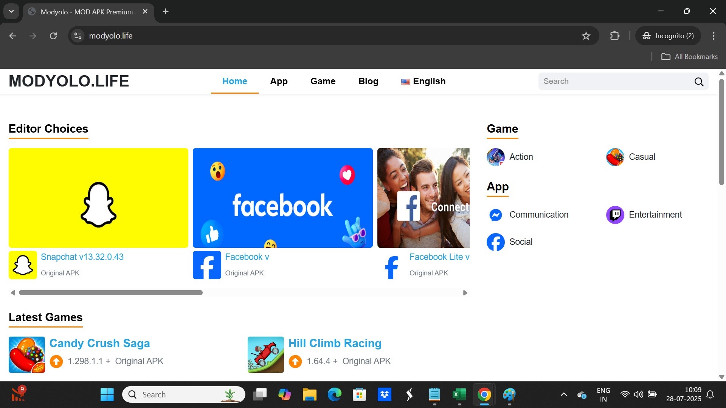Open the Facebook banner thumbnail
The image size is (726, 408).
[282, 198]
